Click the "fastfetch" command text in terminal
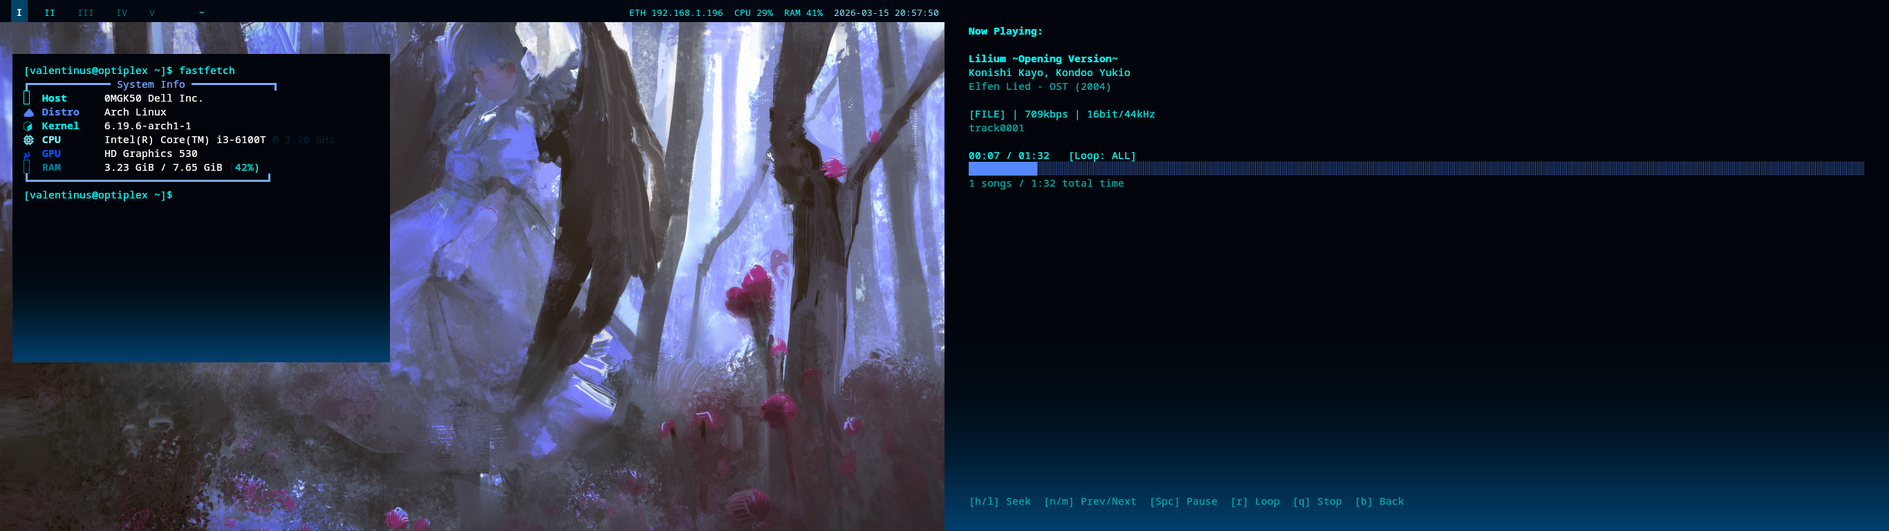 [207, 71]
